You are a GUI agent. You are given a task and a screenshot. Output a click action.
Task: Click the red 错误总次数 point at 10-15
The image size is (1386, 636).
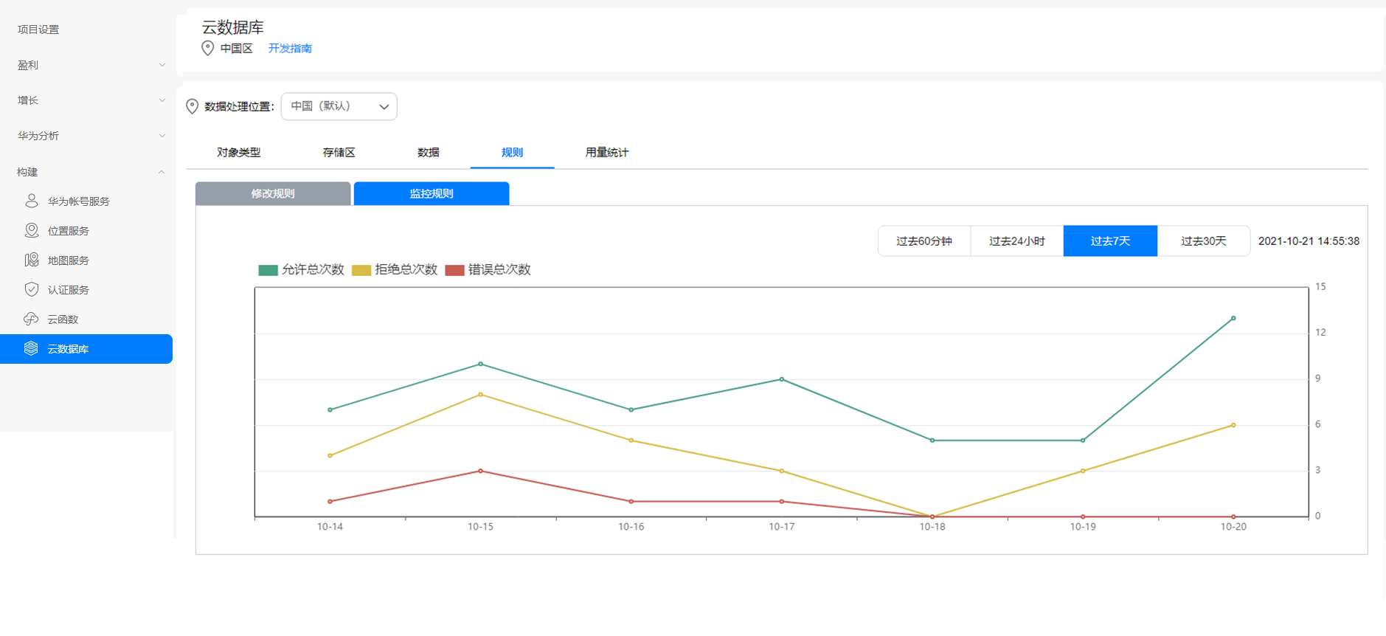pos(480,471)
